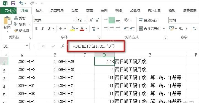Click the Undo arrow icon
Viewport: 199px width, 103px height.
21,3
